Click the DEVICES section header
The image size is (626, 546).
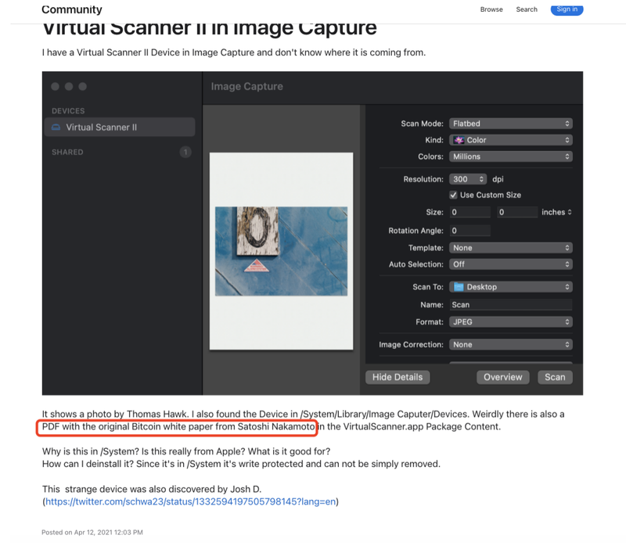point(68,111)
